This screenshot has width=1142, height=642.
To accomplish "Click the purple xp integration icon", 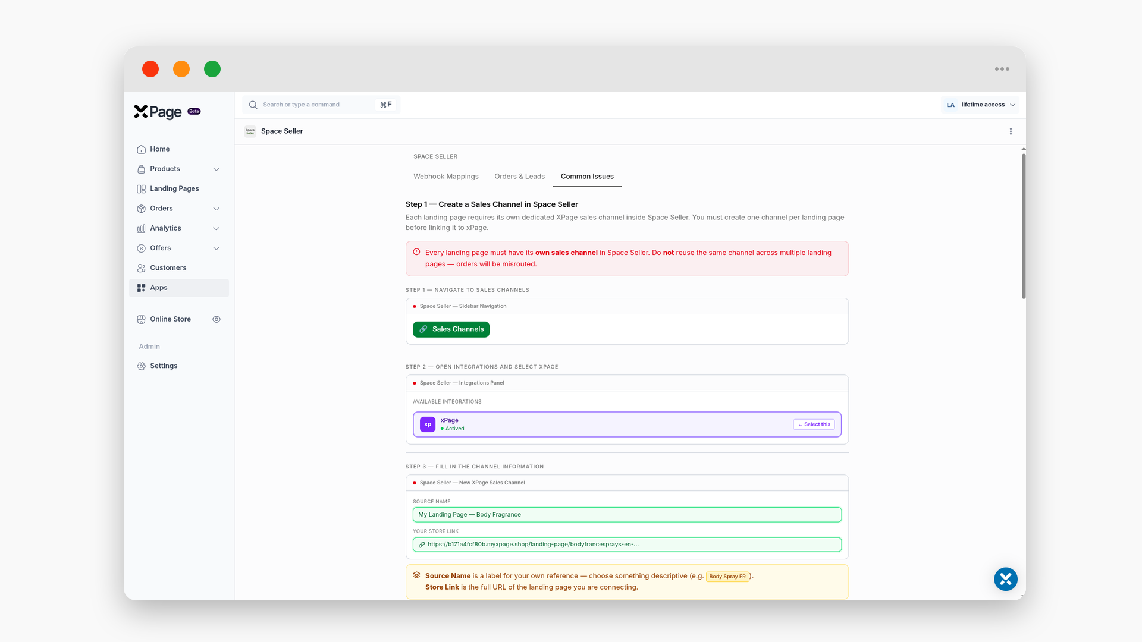I will click(428, 424).
